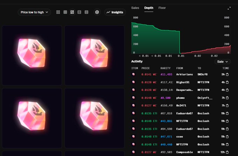Open item thumbnail in phomo row

pos(133,97)
